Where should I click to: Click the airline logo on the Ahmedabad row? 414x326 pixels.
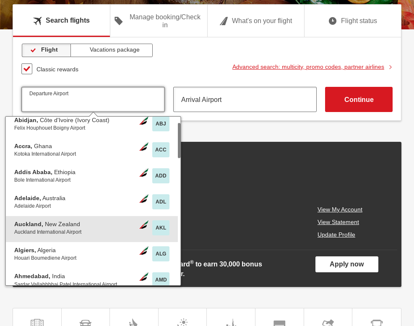144,277
